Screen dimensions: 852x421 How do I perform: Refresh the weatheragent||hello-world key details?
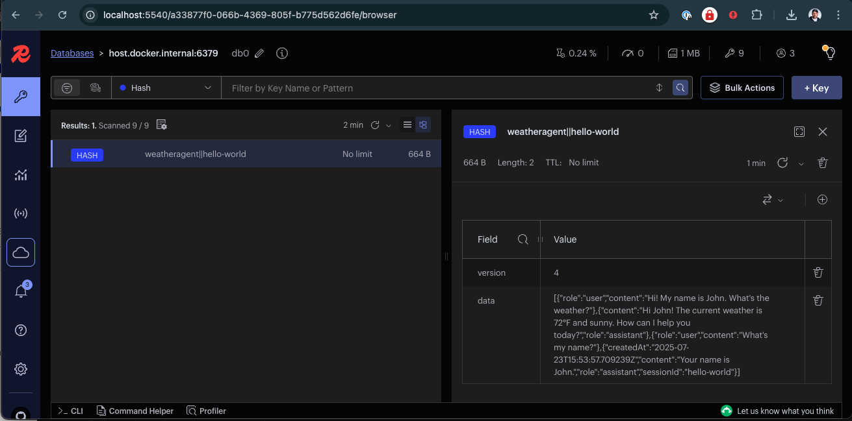pyautogui.click(x=782, y=163)
